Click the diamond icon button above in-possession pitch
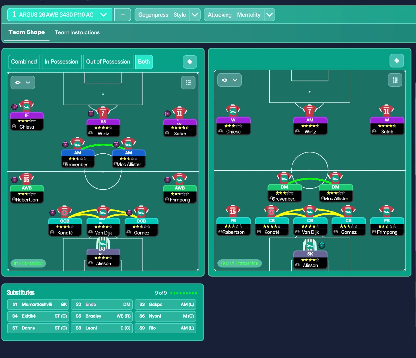416x358 pixels. [190, 62]
